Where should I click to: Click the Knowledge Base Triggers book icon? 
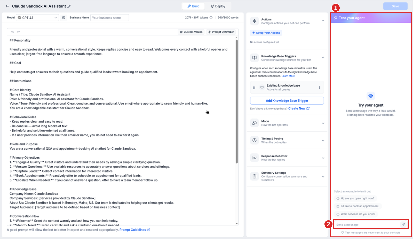(255, 58)
